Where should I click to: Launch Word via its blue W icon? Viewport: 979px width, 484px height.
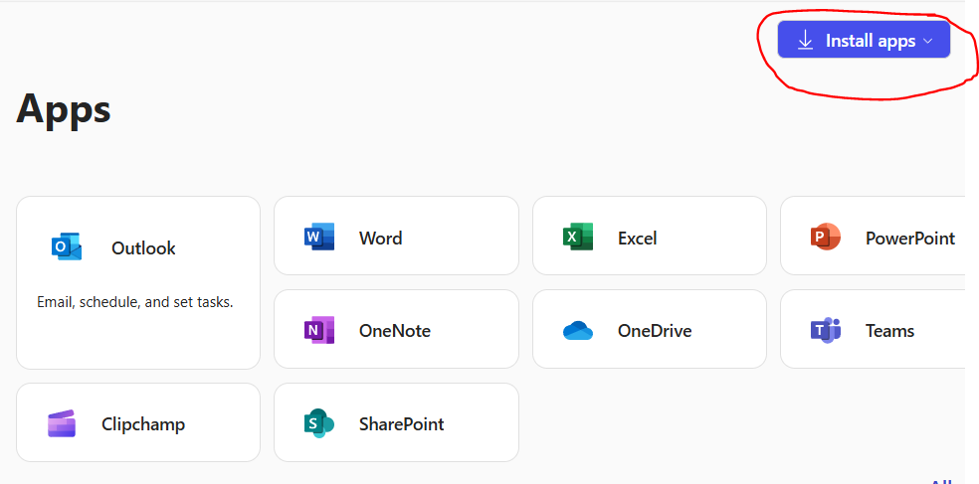pos(319,237)
